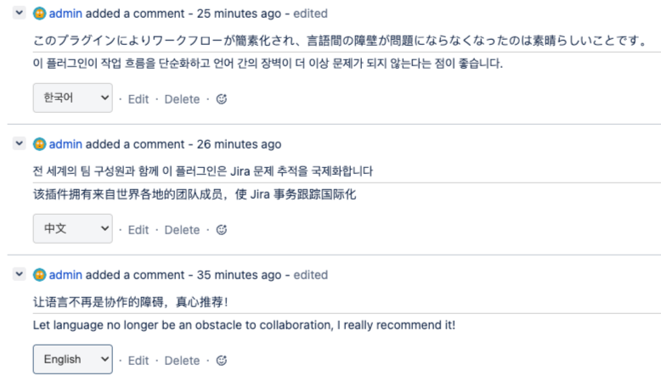The width and height of the screenshot is (661, 376).
Task: Click reaction icon on the English-translated comment
Action: coord(223,361)
